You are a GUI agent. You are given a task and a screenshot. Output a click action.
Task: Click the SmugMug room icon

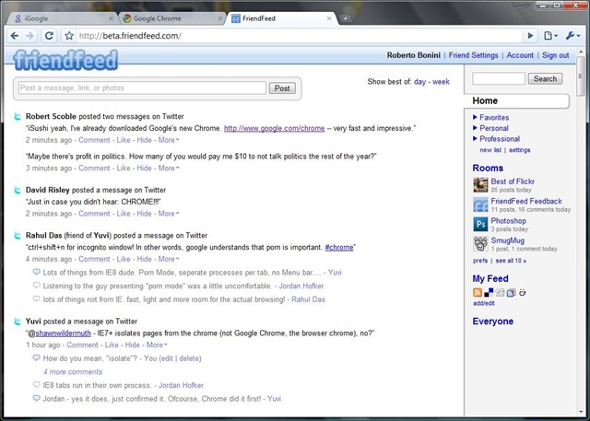pos(480,244)
